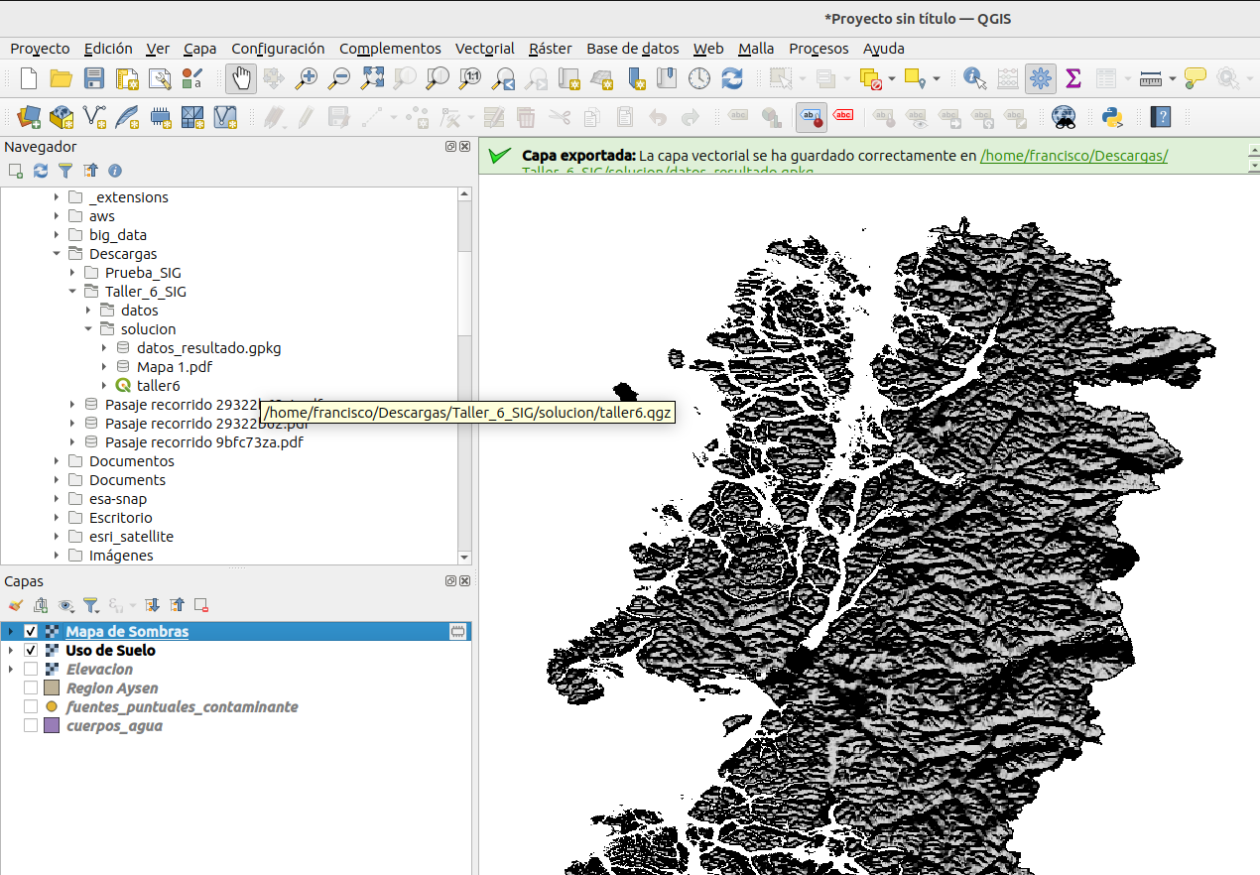Open the Processing Toolbox gear icon

coord(1040,78)
